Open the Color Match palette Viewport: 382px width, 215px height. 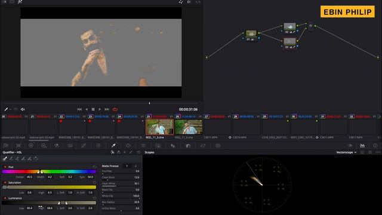(19, 146)
